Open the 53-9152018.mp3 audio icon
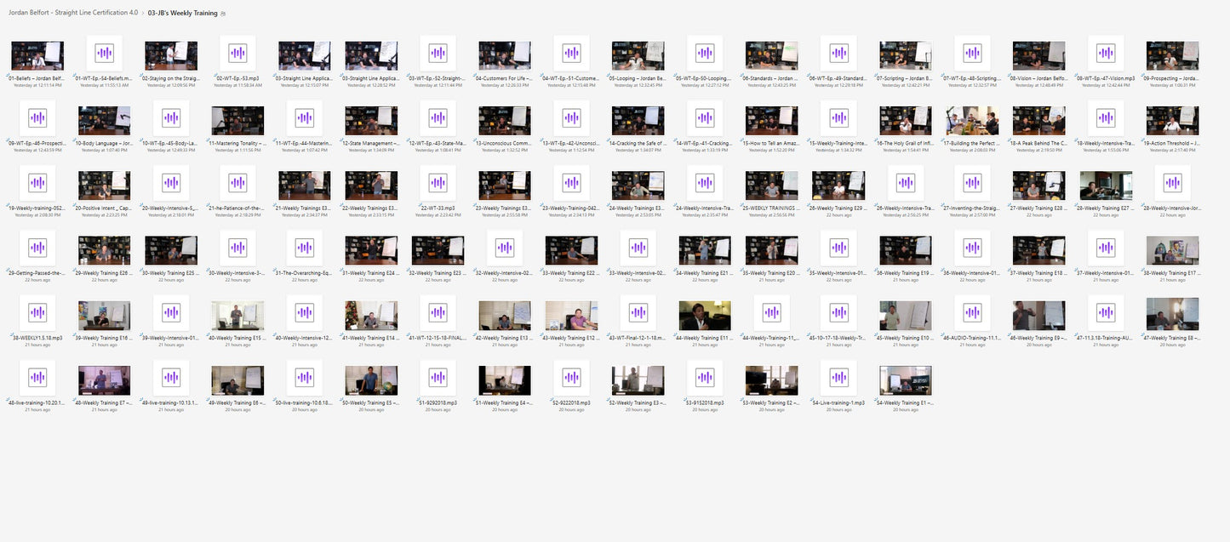The height and width of the screenshot is (542, 1230). point(705,379)
